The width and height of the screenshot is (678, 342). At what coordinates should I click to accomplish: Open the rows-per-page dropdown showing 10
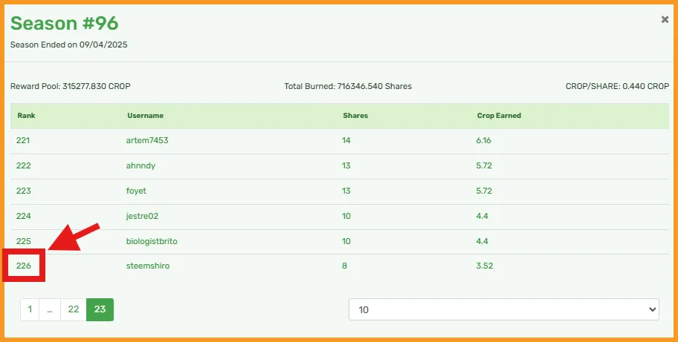tap(504, 309)
